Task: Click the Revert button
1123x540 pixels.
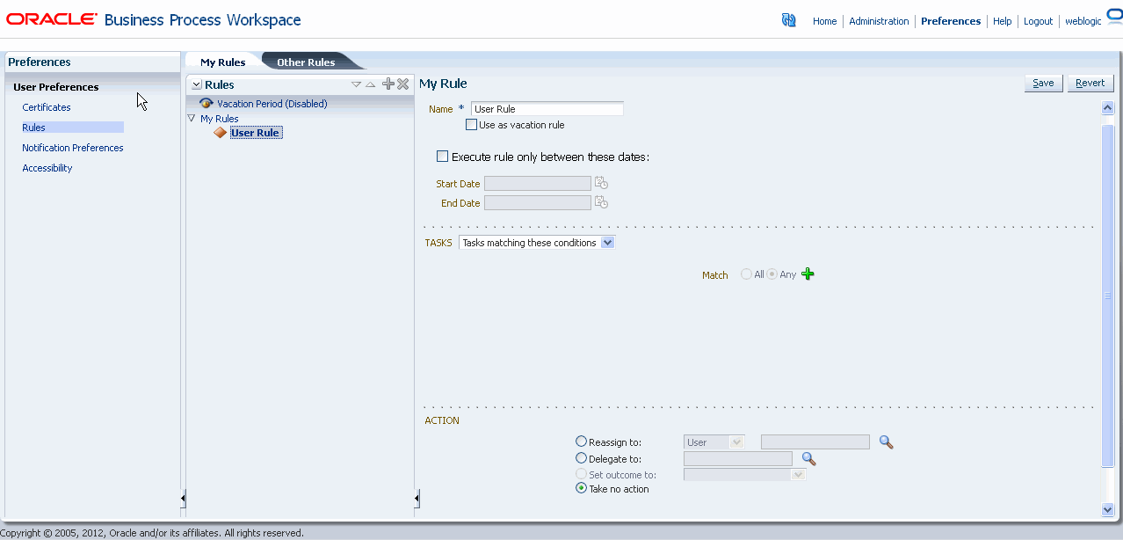Action: coord(1090,83)
